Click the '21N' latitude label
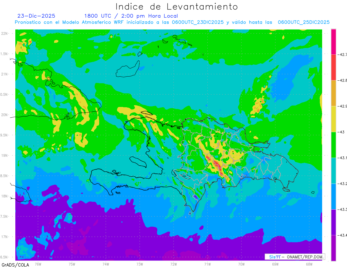347x268 pixels. pyautogui.click(x=4, y=74)
